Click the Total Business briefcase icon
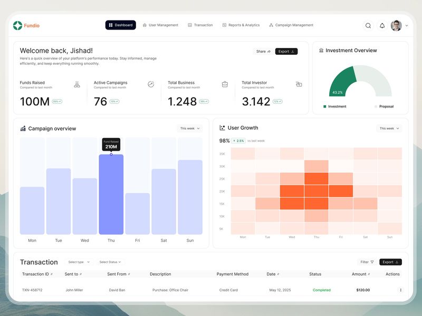Image resolution: width=422 pixels, height=316 pixels. (224, 85)
